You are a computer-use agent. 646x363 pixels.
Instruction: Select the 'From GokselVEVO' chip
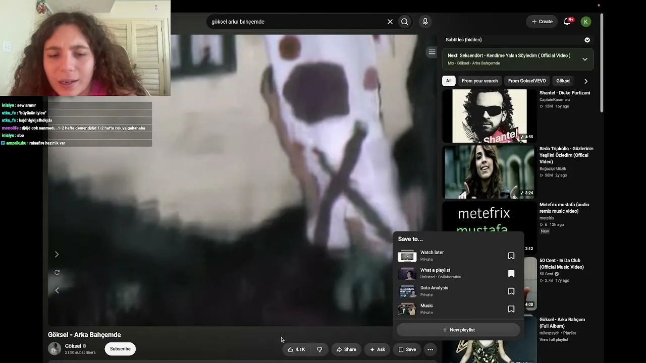click(527, 81)
